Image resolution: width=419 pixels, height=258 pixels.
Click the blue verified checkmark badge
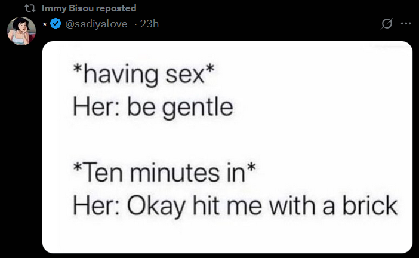click(x=56, y=24)
